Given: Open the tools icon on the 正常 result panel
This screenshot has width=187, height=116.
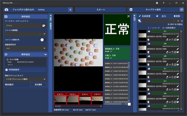Looking at the screenshot, I should point(128,16).
